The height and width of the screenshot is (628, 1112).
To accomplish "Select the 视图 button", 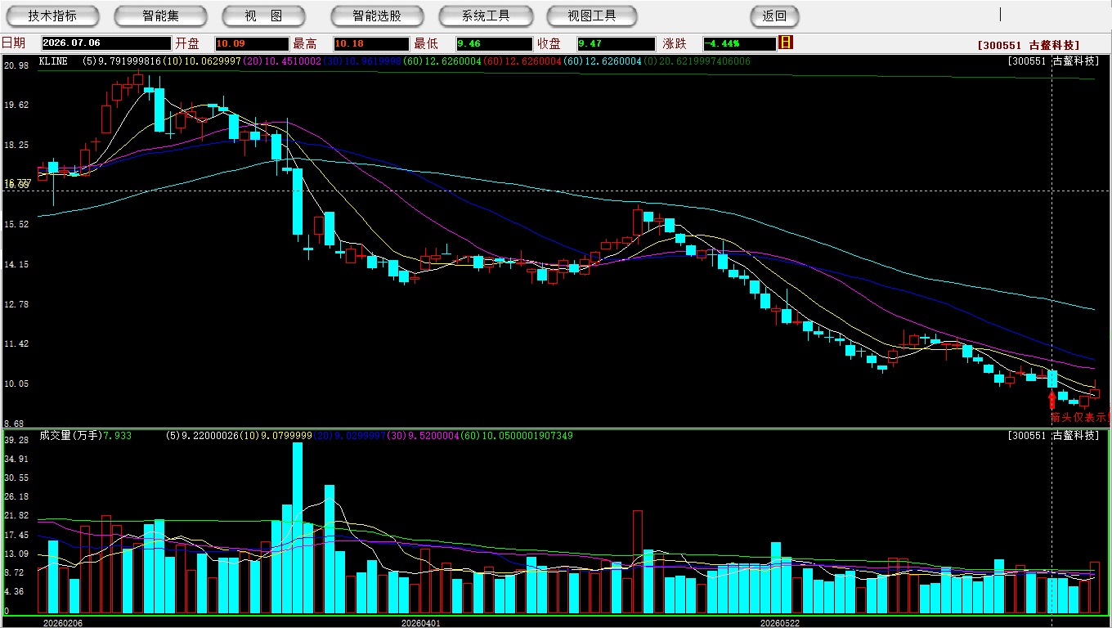I will coord(264,16).
